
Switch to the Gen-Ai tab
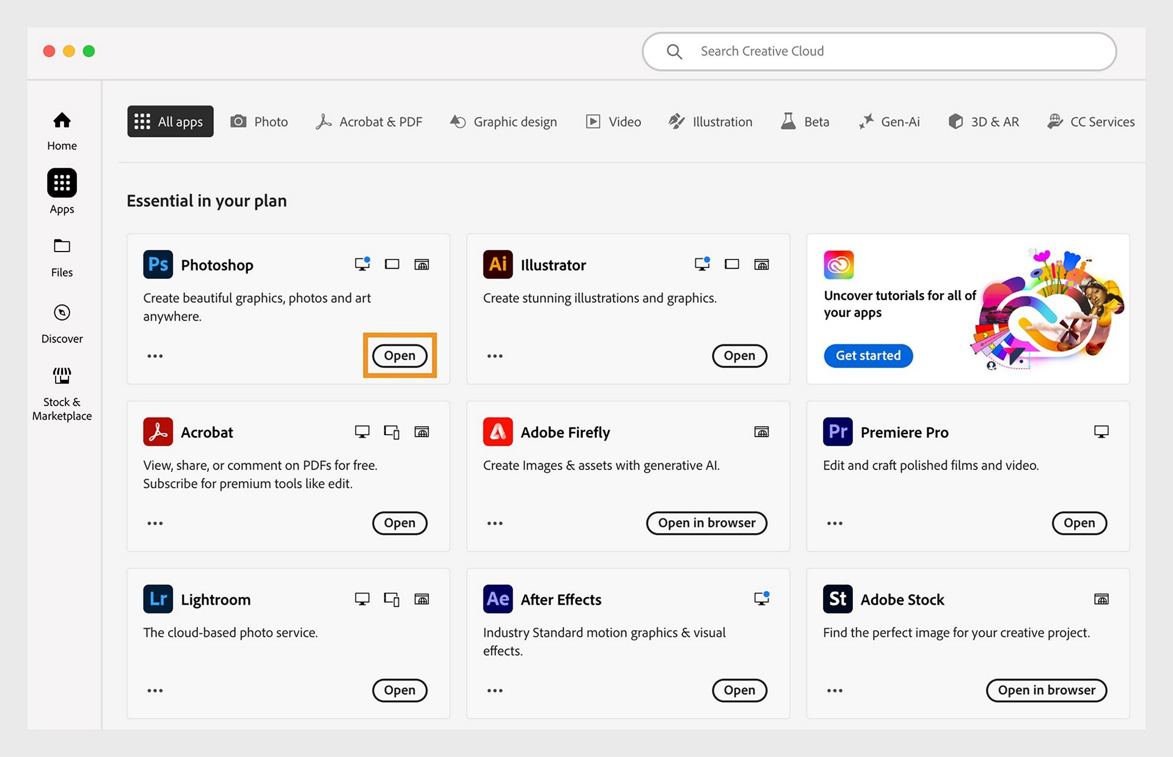point(889,121)
